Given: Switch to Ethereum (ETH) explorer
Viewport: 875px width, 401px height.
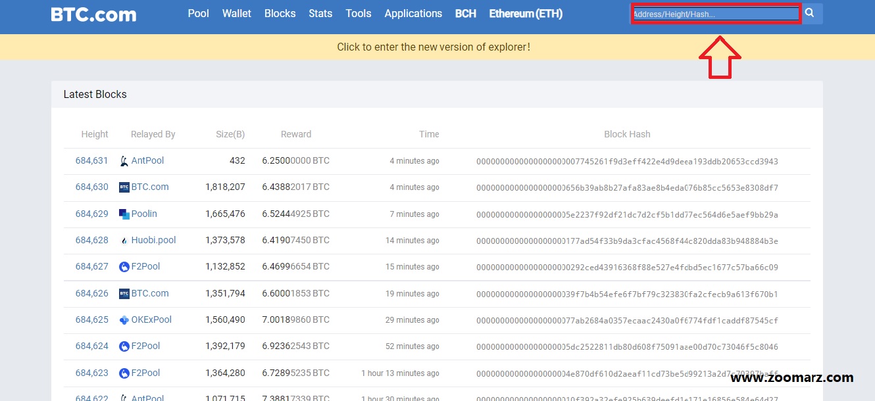Looking at the screenshot, I should [x=526, y=13].
